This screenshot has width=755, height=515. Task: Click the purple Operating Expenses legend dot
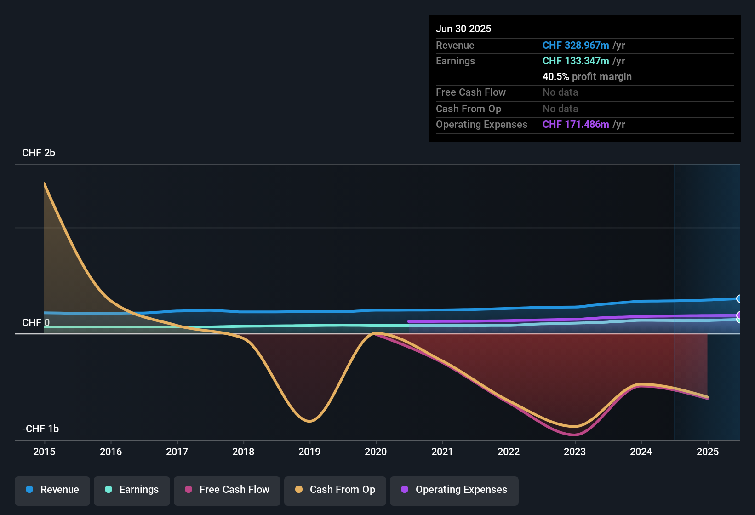point(405,490)
